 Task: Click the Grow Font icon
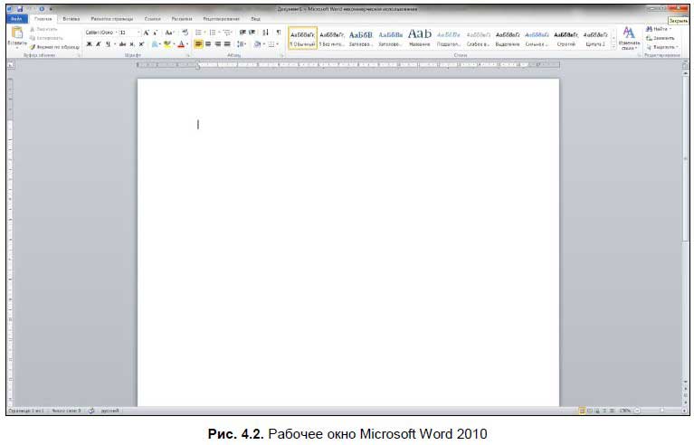coord(146,33)
